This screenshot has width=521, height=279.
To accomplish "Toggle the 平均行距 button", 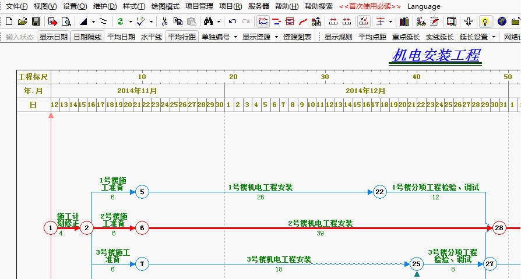I will click(182, 37).
